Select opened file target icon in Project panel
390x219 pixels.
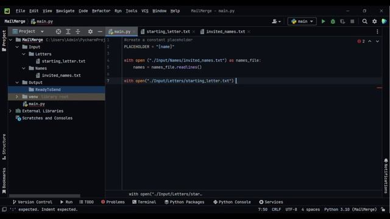pyautogui.click(x=58, y=32)
